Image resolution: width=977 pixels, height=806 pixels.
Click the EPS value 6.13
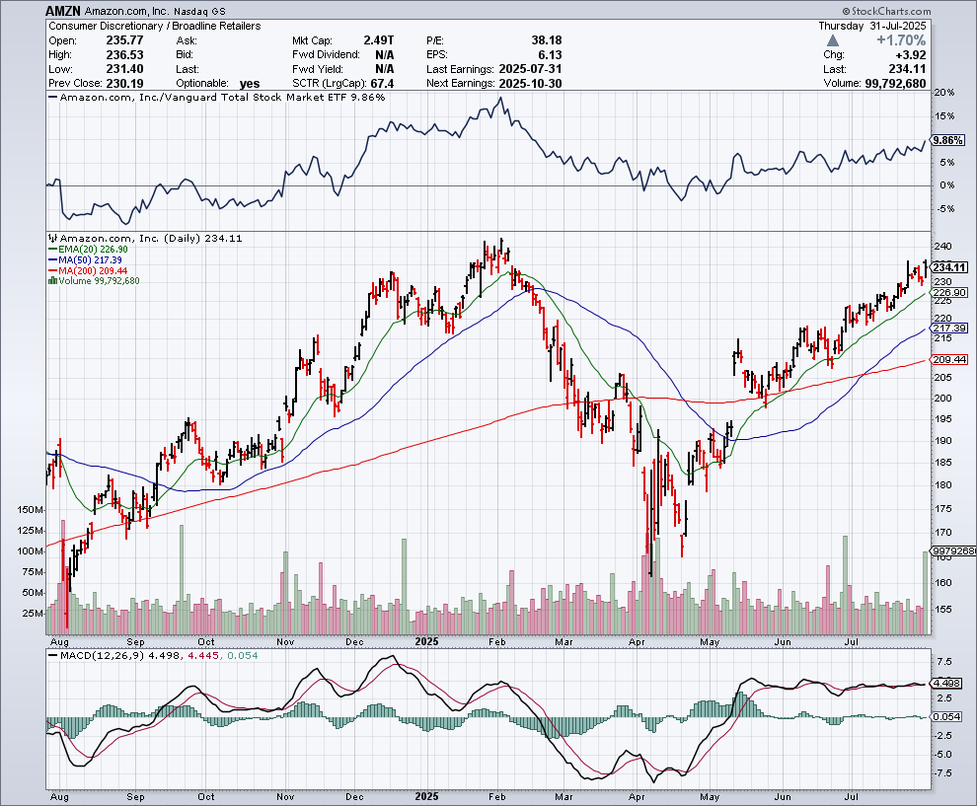(551, 55)
